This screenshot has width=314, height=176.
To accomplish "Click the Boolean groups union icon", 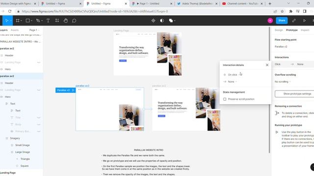I will (171, 21).
